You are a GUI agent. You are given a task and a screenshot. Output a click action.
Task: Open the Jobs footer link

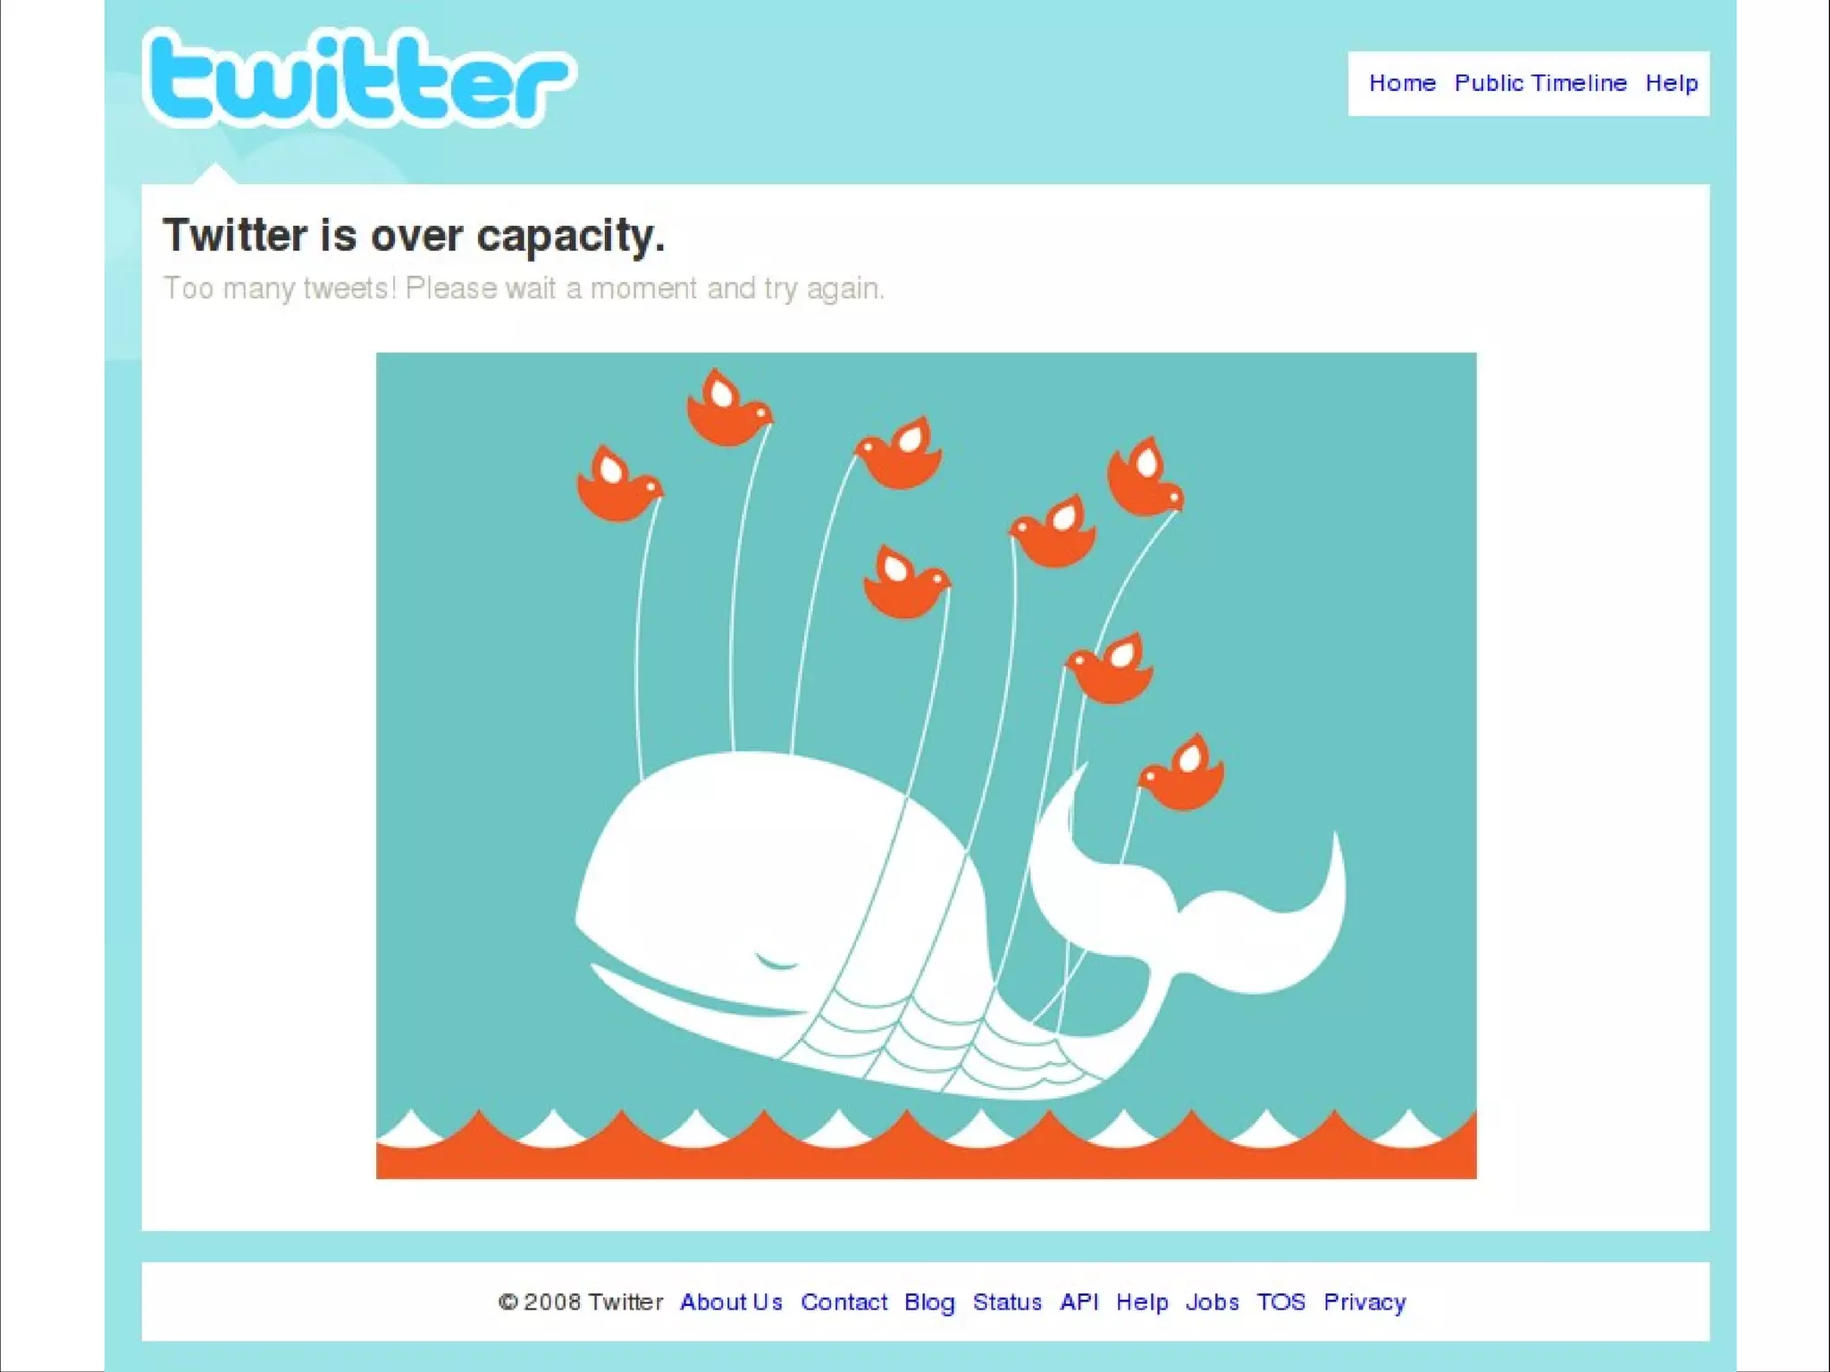coord(1212,1301)
